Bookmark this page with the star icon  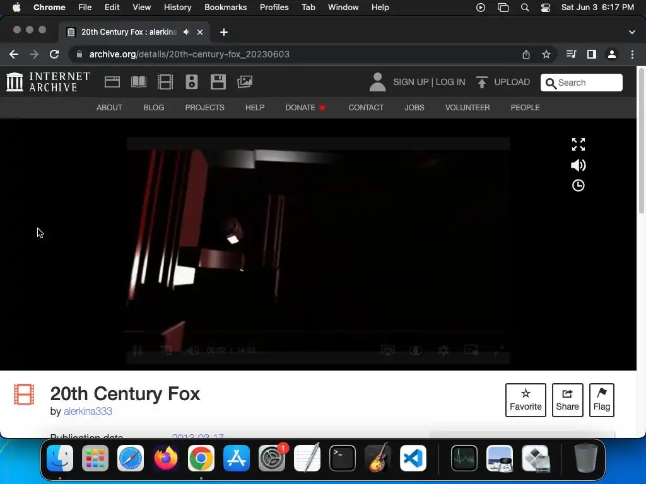pos(546,54)
